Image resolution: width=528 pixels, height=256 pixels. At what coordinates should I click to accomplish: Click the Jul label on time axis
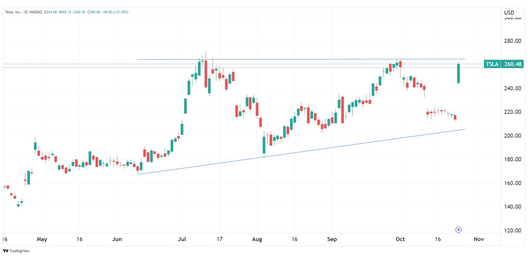[x=182, y=239]
